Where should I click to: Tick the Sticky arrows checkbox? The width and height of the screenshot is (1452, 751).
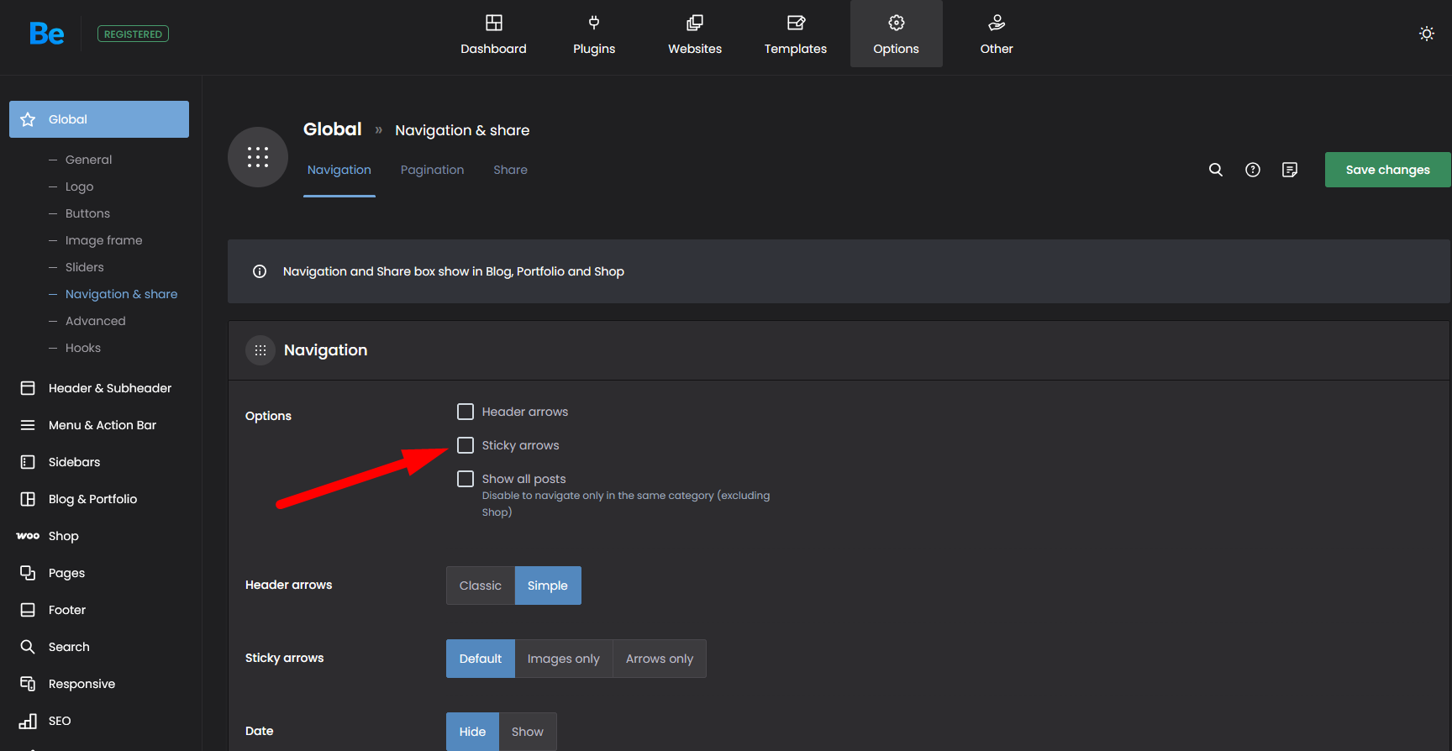466,445
